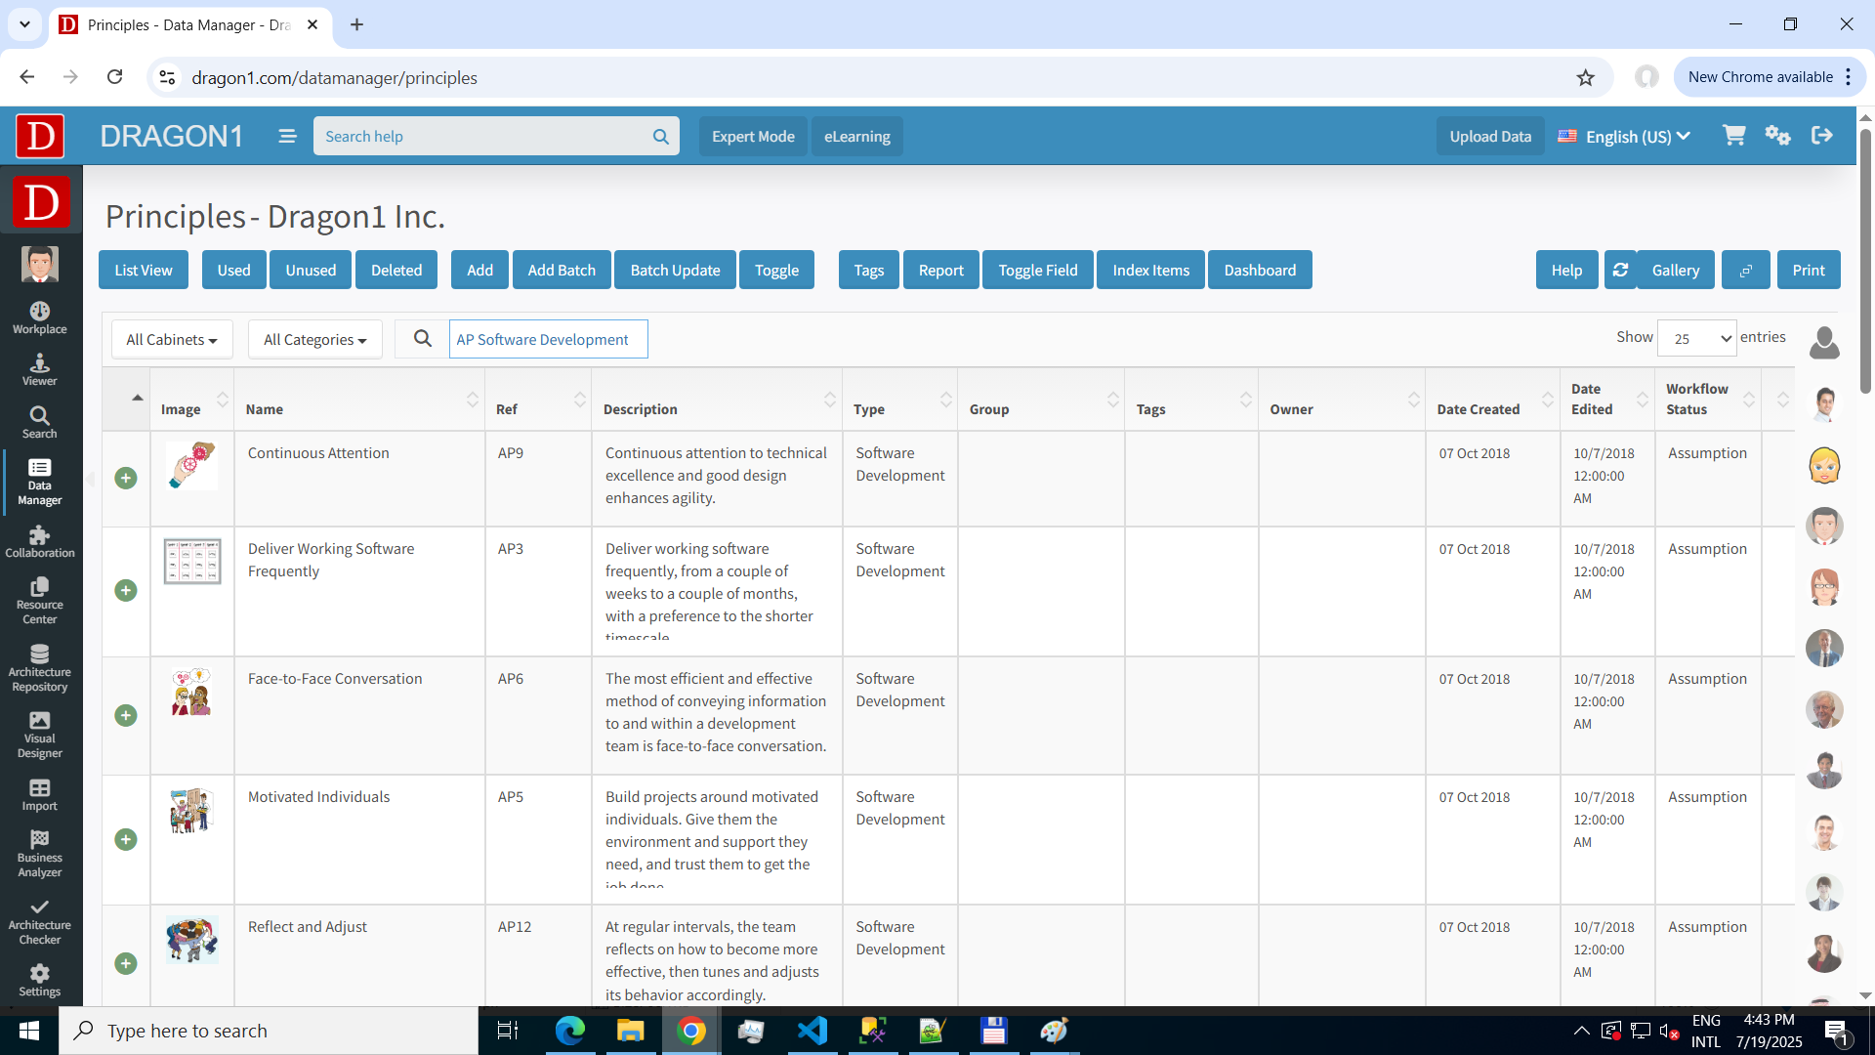Screen dimensions: 1875x1055
Task: Click the Add button
Action: pos(479,270)
